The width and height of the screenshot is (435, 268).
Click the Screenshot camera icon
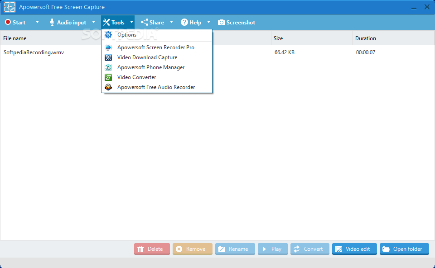222,22
